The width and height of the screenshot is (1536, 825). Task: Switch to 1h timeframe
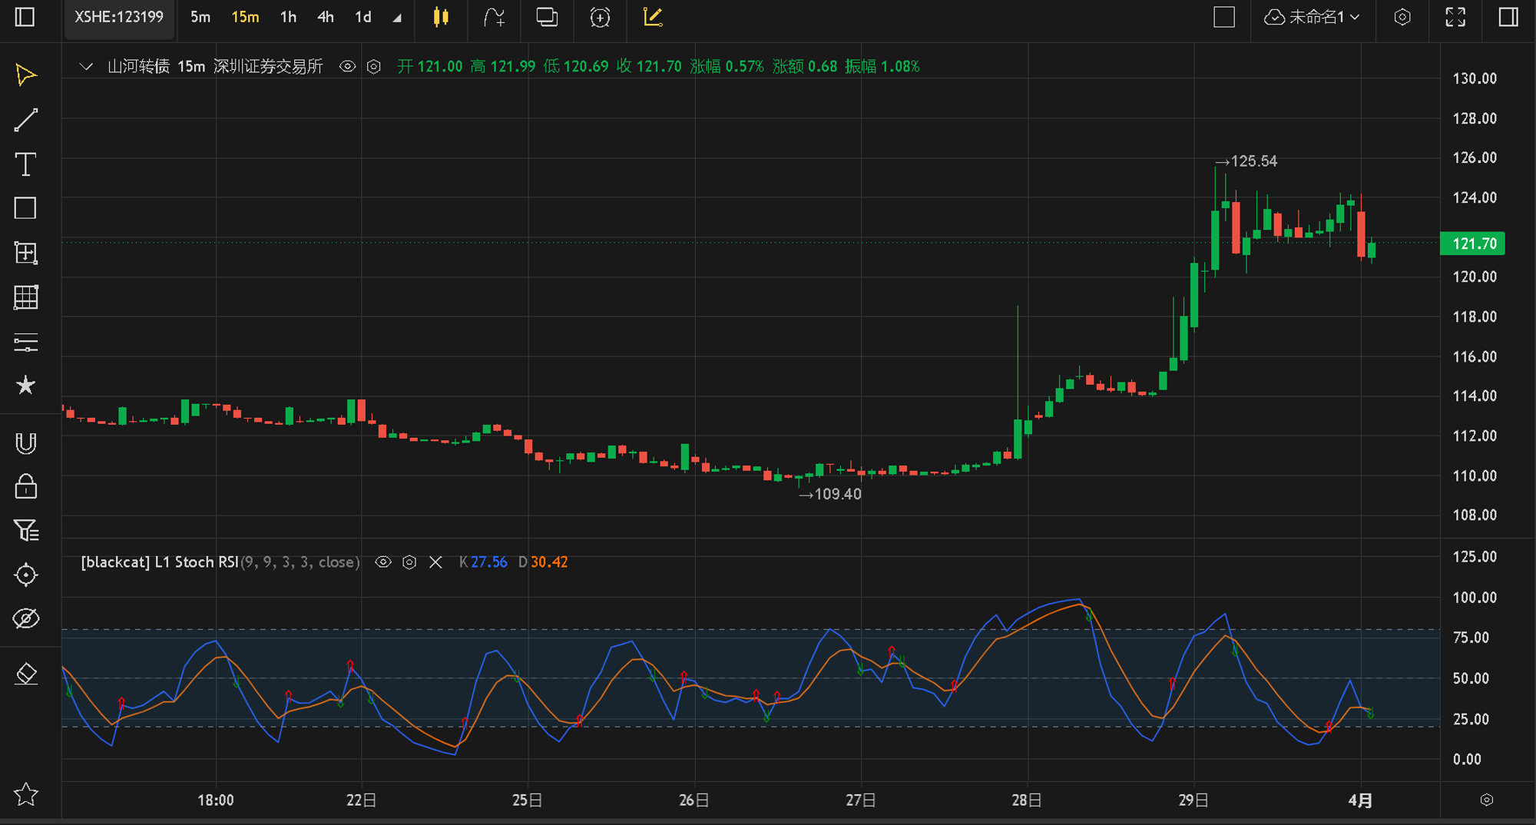pos(288,17)
